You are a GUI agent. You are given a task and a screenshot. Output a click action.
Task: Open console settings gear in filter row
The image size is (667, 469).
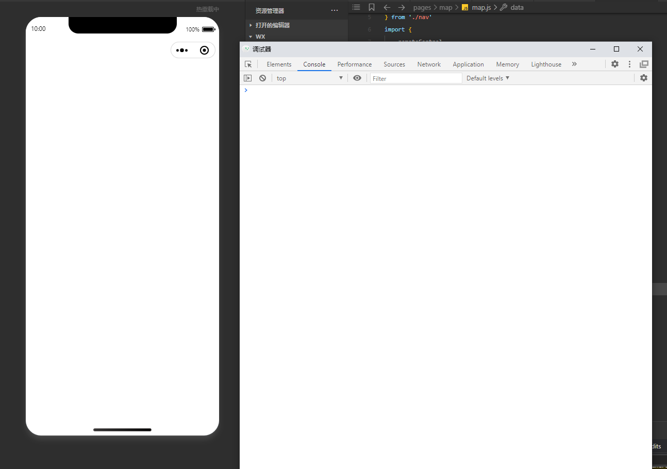click(x=644, y=78)
